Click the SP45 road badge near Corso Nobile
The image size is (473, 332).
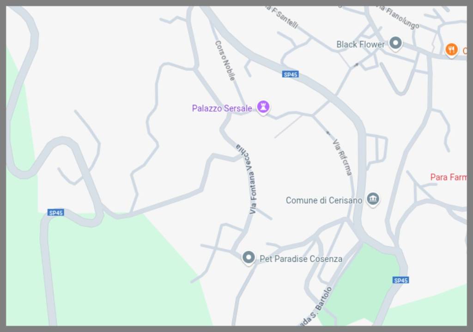[291, 74]
